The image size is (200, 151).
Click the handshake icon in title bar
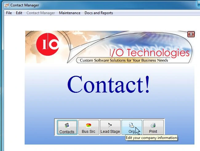click(6, 5)
